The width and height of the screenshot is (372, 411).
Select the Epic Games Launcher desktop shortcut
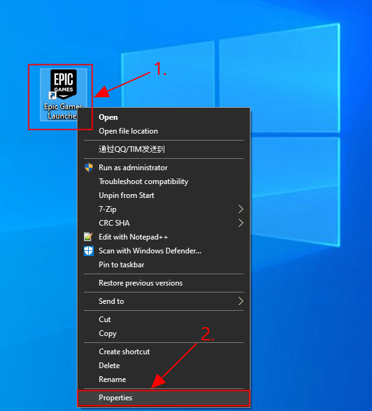64,95
